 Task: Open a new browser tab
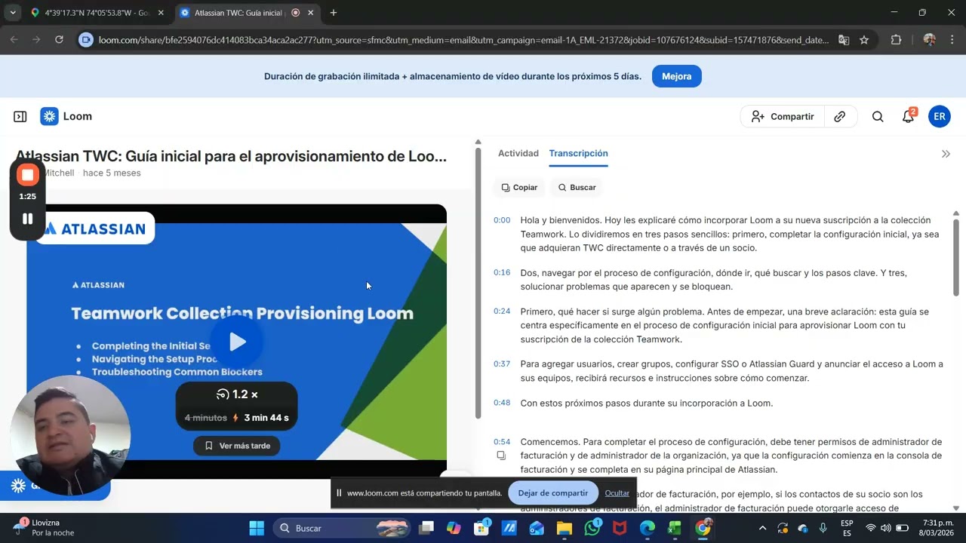point(334,13)
